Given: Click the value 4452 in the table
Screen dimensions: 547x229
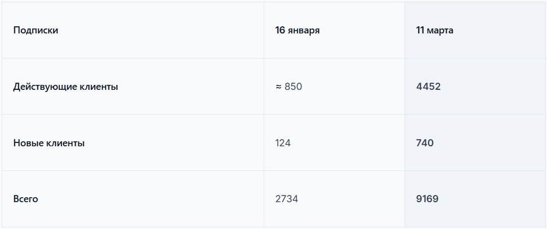Looking at the screenshot, I should [428, 87].
